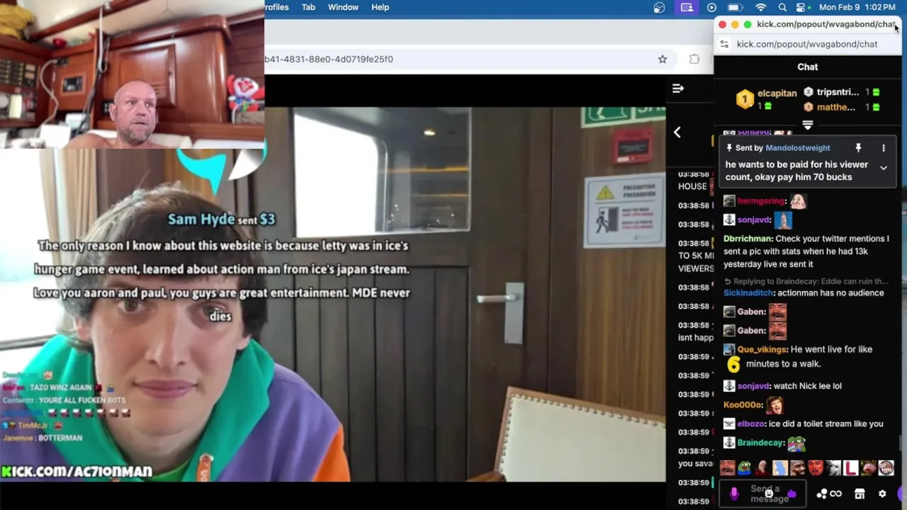Open the browser extensions puzzle icon
Viewport: 907px width, 510px height.
point(694,59)
